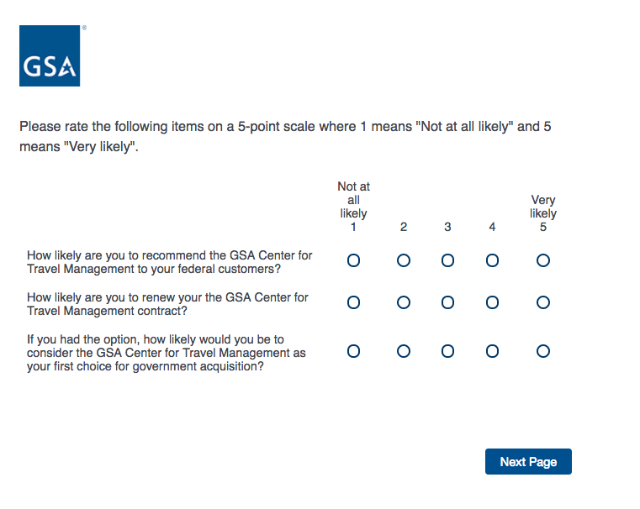Image resolution: width=640 pixels, height=509 pixels.
Task: Click the first choice acquisition question text
Action: coord(166,353)
